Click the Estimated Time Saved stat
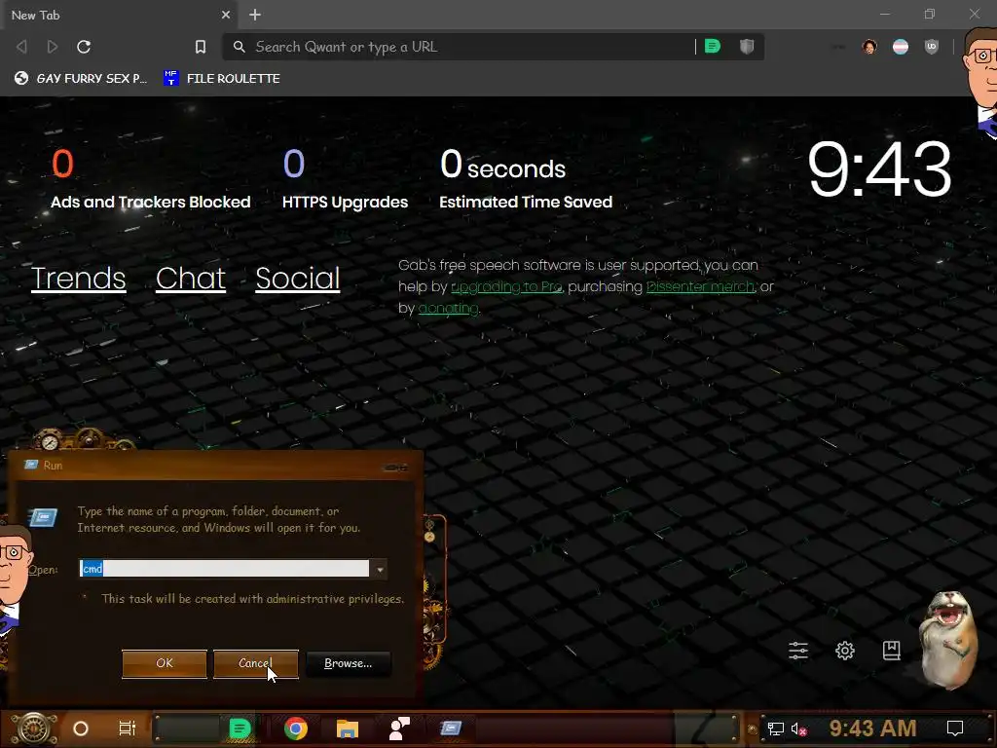Viewport: 997px width, 748px height. pos(526,179)
